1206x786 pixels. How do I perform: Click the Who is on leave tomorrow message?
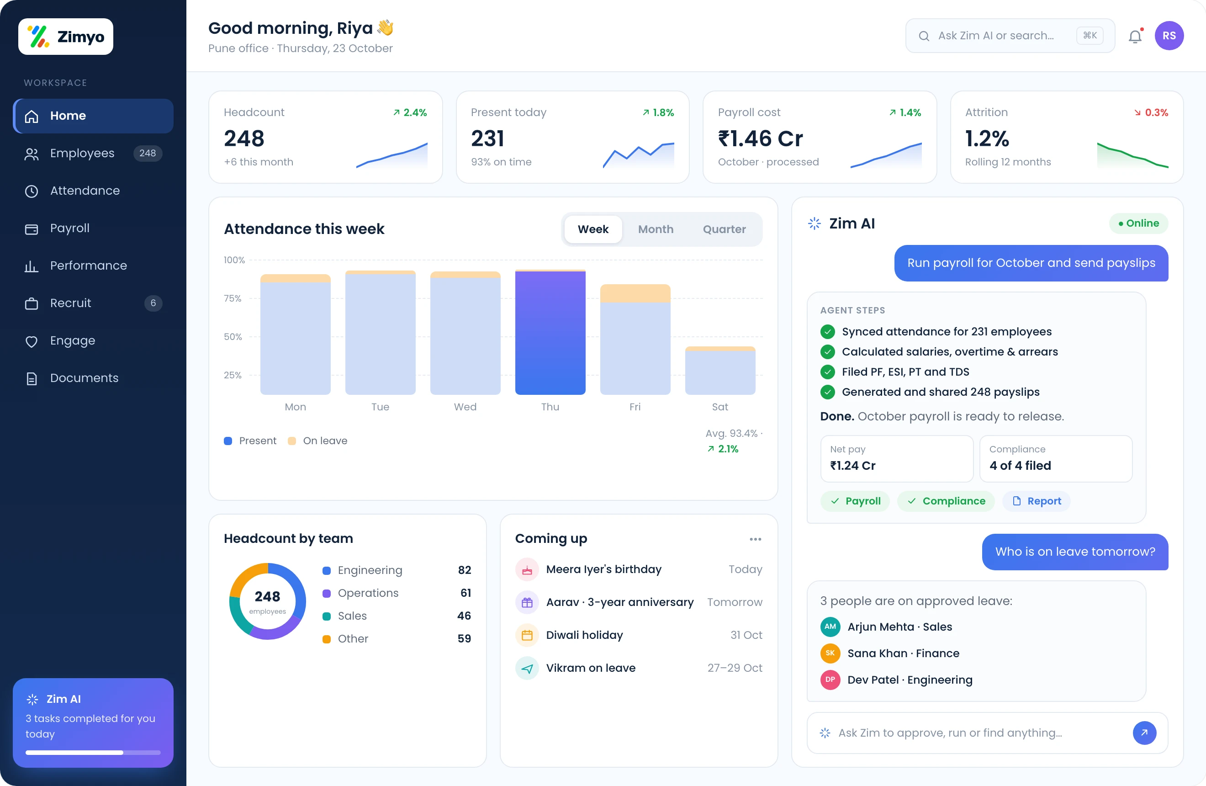point(1075,552)
